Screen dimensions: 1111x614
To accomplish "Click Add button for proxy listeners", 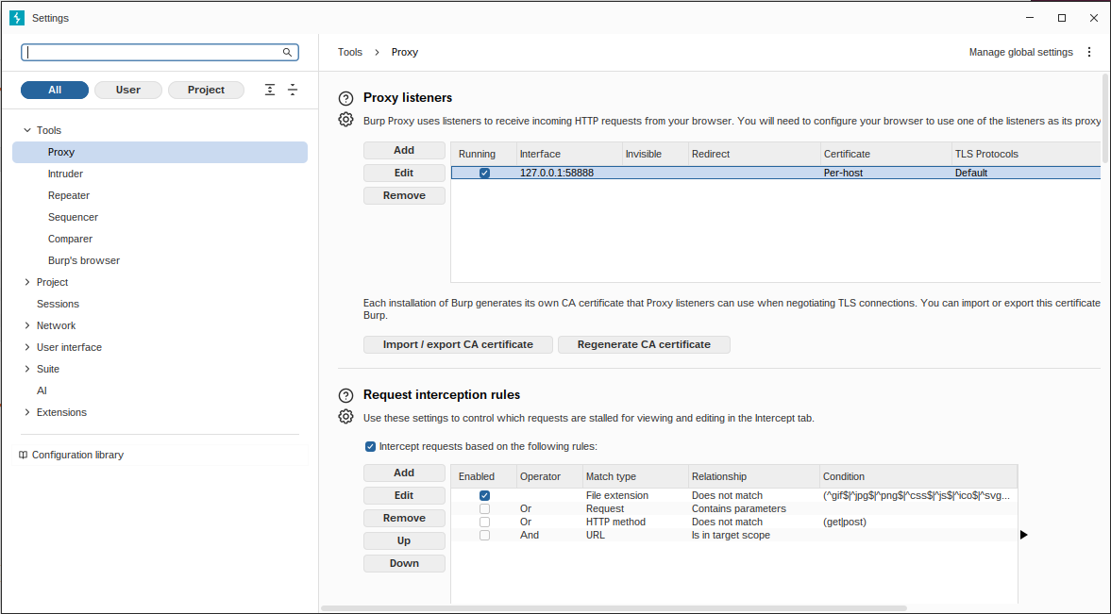I will (404, 150).
